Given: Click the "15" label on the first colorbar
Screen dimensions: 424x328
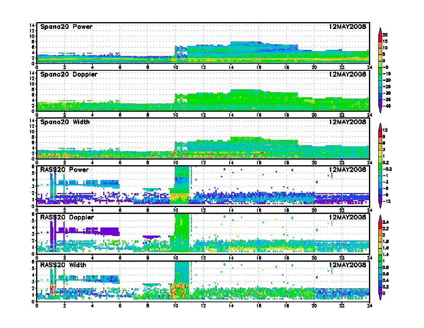Looking at the screenshot, I should coord(385,41).
